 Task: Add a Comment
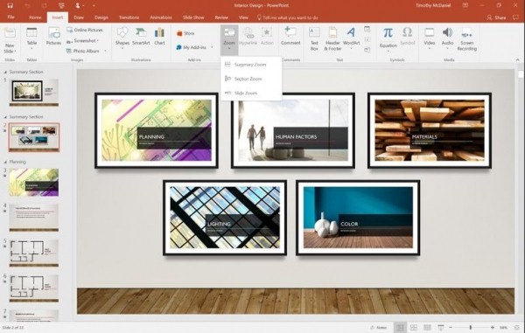pos(290,37)
